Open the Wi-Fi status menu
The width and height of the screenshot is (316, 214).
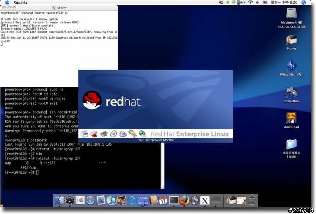(250, 2)
